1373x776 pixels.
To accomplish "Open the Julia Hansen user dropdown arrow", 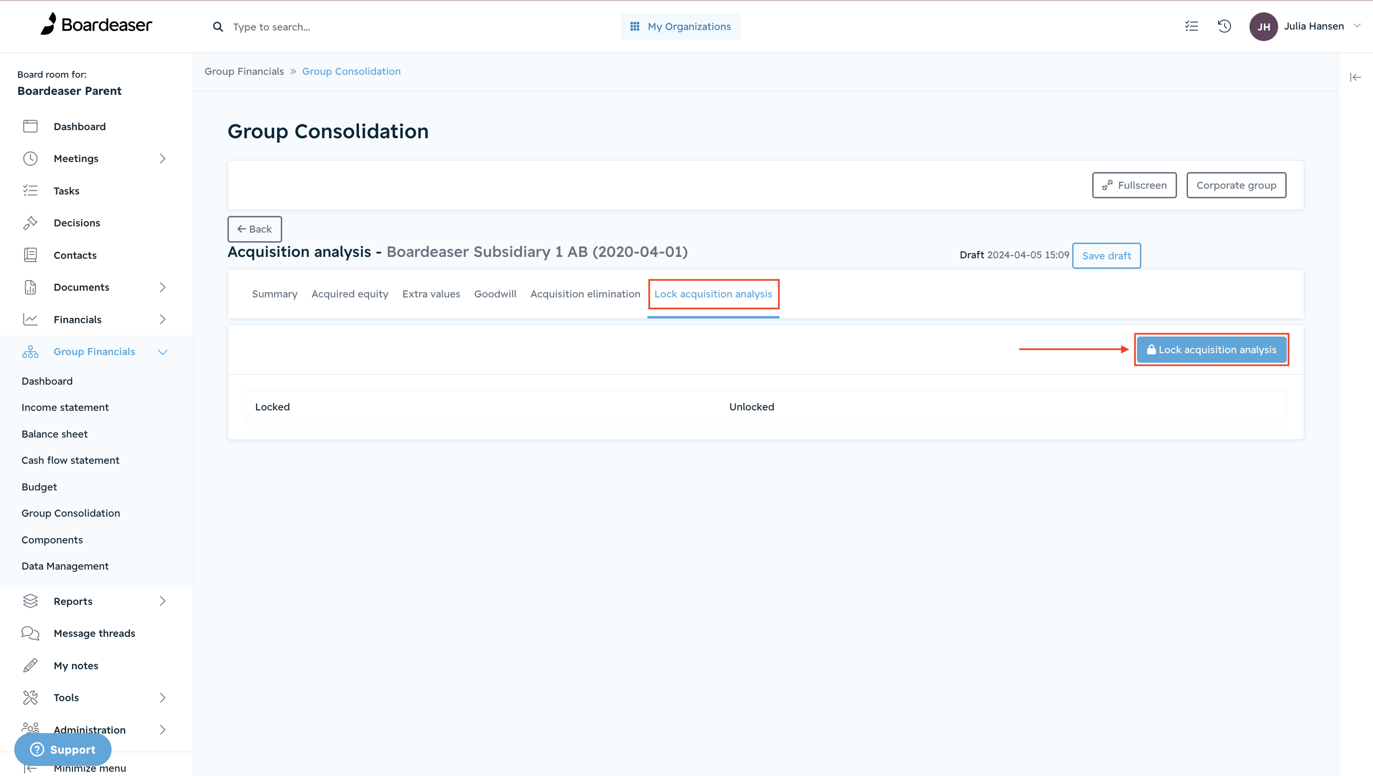I will pos(1357,26).
